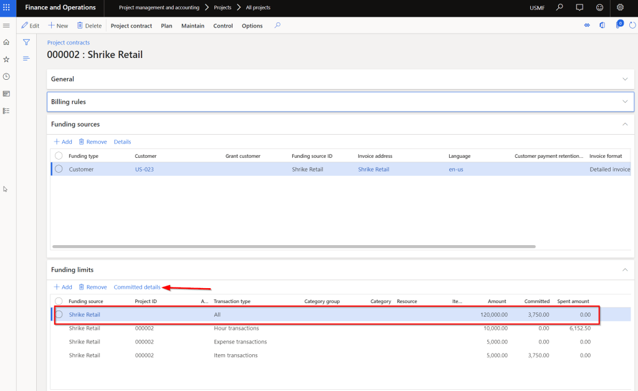The height and width of the screenshot is (391, 638).
Task: Click the Amount column header
Action: point(497,301)
